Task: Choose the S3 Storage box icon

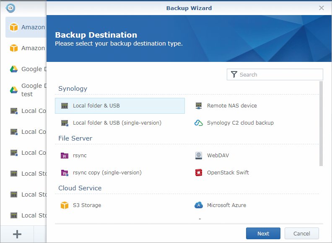Action: pyautogui.click(x=65, y=205)
